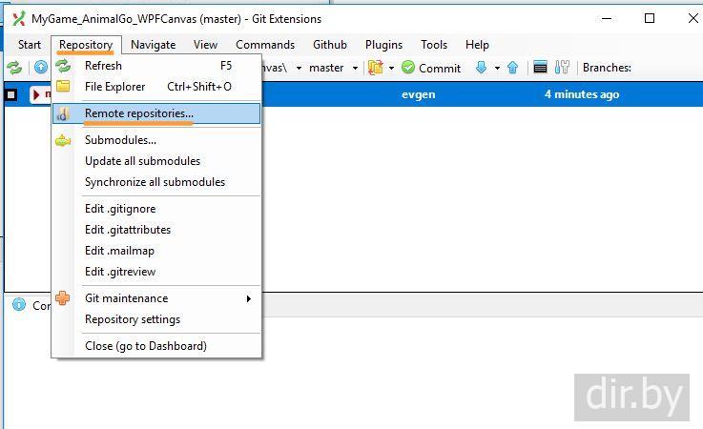Select Update all submodules
The height and width of the screenshot is (429, 703).
coord(156,161)
